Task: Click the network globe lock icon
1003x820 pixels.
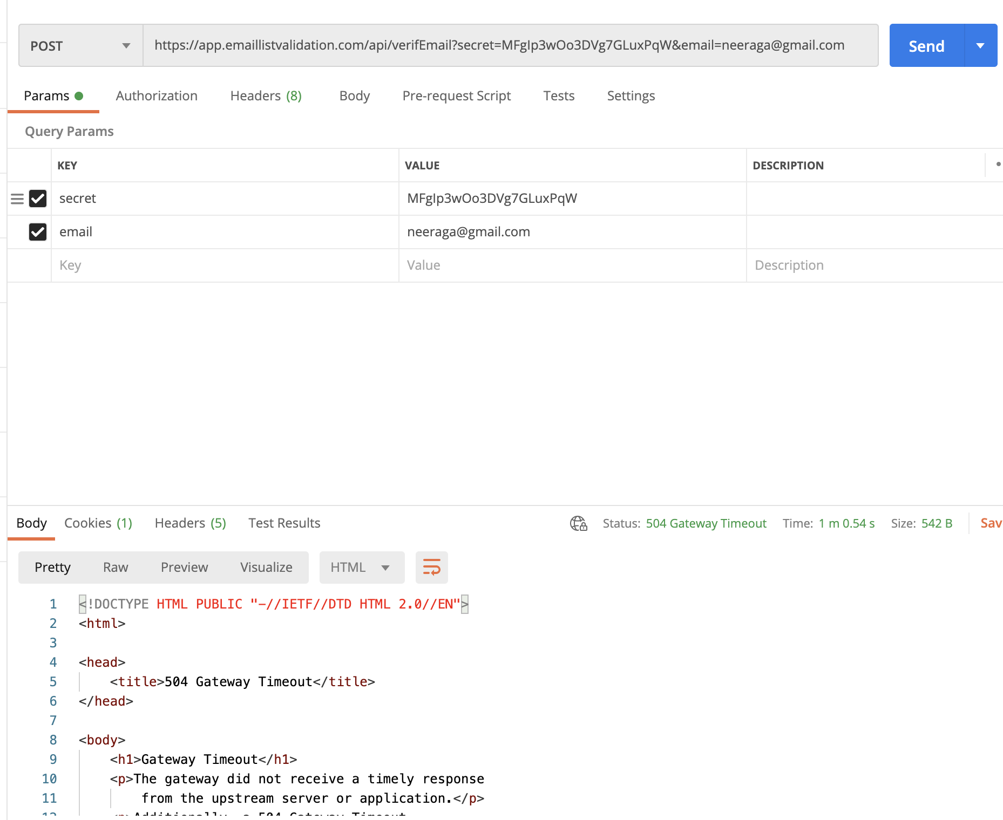Action: tap(579, 523)
